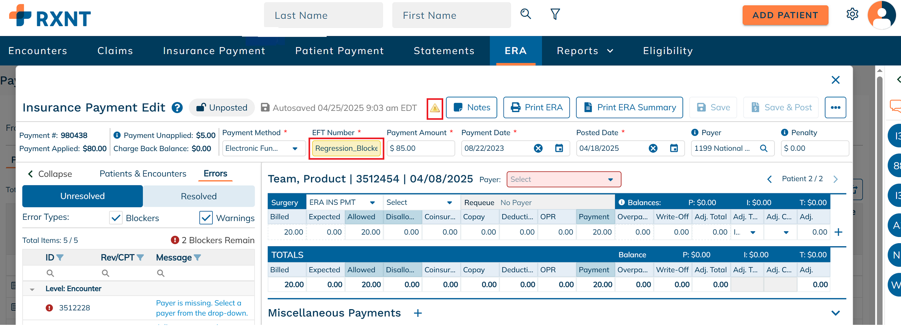Open Payment Date calendar picker

559,148
